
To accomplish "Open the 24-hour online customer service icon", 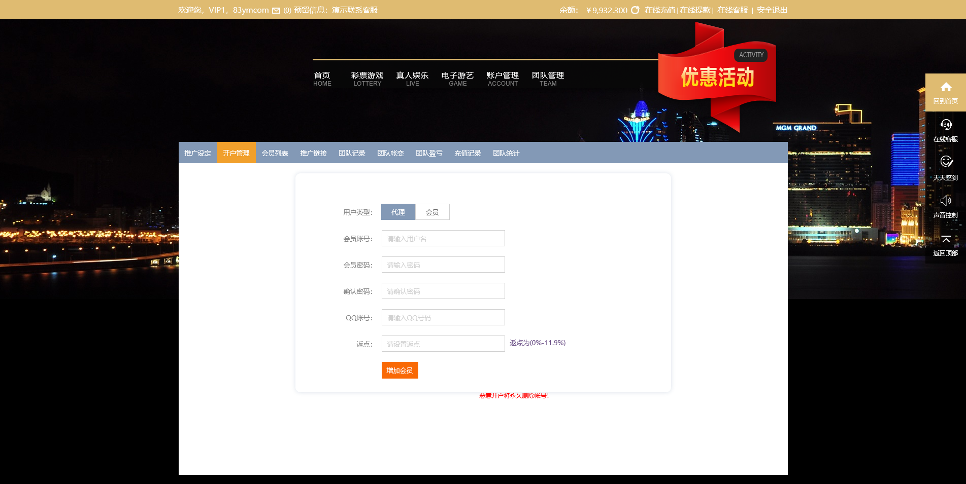I will pyautogui.click(x=946, y=125).
